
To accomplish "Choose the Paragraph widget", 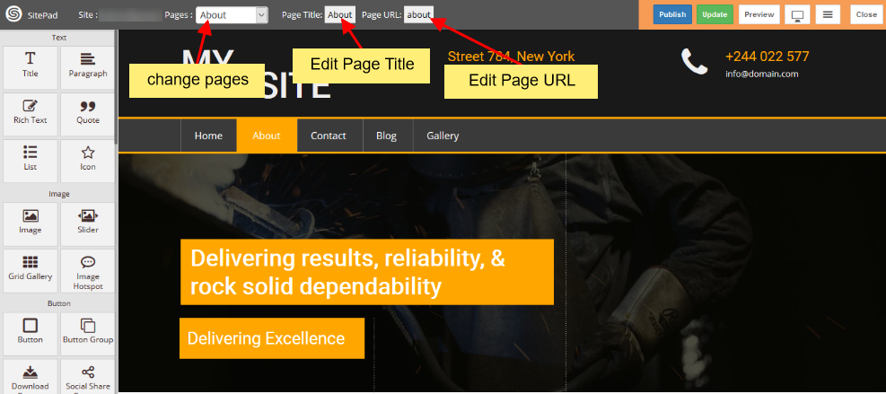I will pyautogui.click(x=87, y=66).
